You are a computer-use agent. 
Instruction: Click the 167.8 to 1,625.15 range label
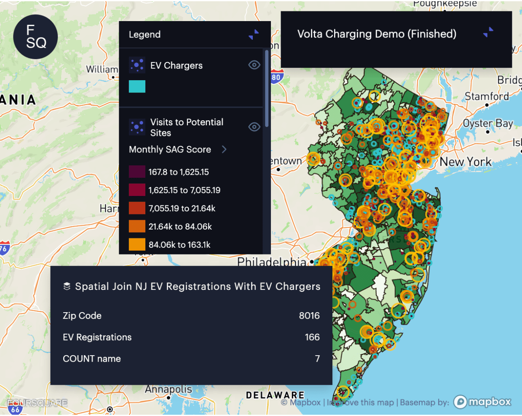coord(179,172)
